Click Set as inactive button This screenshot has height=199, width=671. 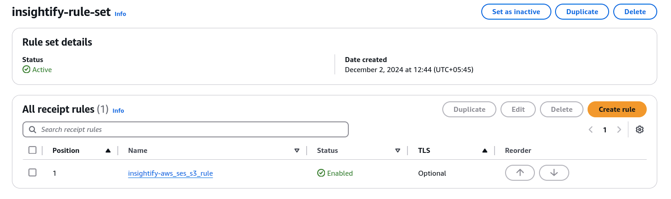[516, 12]
